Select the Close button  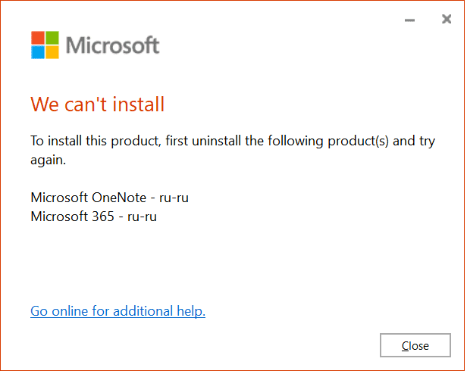pos(415,345)
